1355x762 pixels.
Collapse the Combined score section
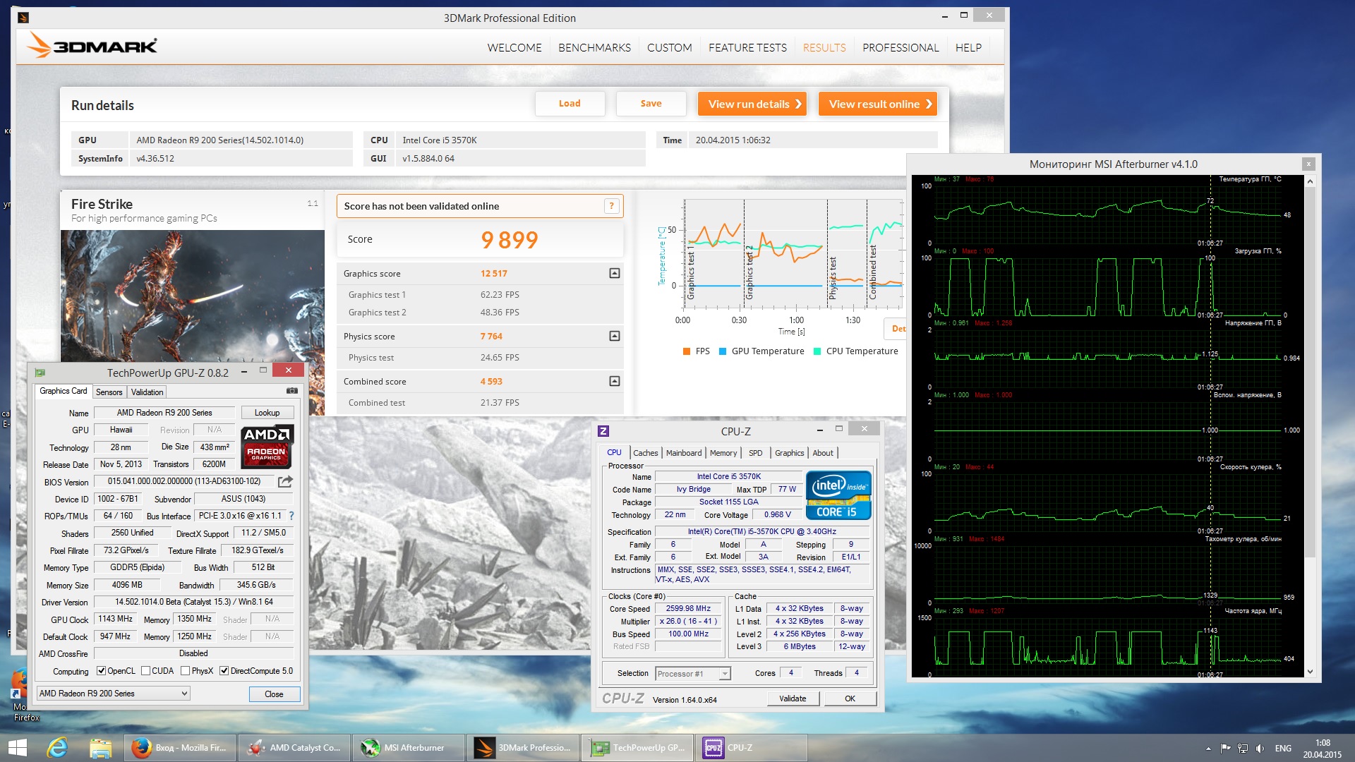(x=615, y=381)
